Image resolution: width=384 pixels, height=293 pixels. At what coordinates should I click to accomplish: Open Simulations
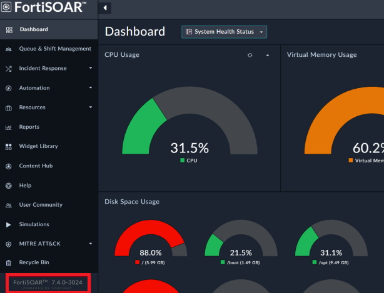pos(49,224)
